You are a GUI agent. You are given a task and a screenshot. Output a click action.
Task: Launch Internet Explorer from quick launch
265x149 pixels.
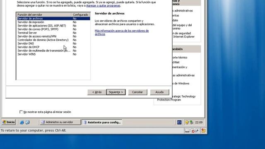(x=22, y=122)
